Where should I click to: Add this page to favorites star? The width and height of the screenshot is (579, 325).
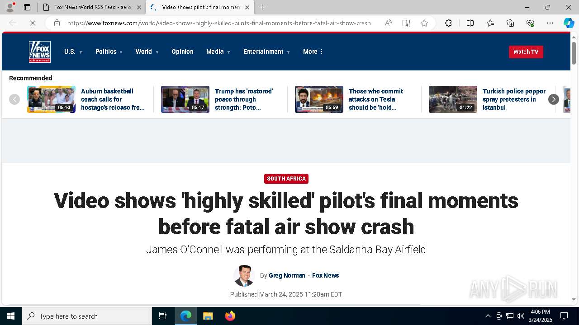click(424, 23)
